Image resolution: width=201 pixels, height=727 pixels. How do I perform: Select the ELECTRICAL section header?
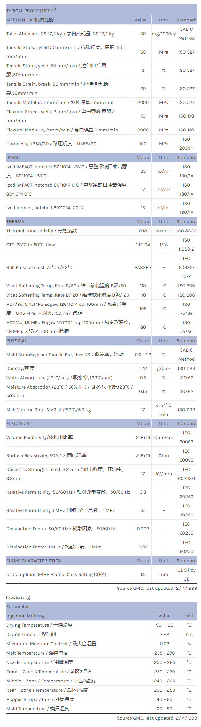pyautogui.click(x=19, y=423)
